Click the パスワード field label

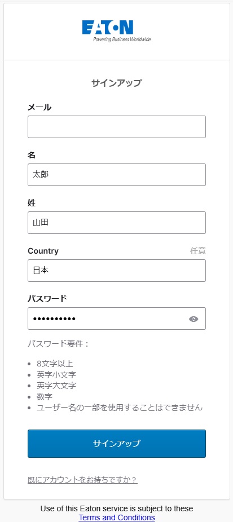tap(47, 299)
